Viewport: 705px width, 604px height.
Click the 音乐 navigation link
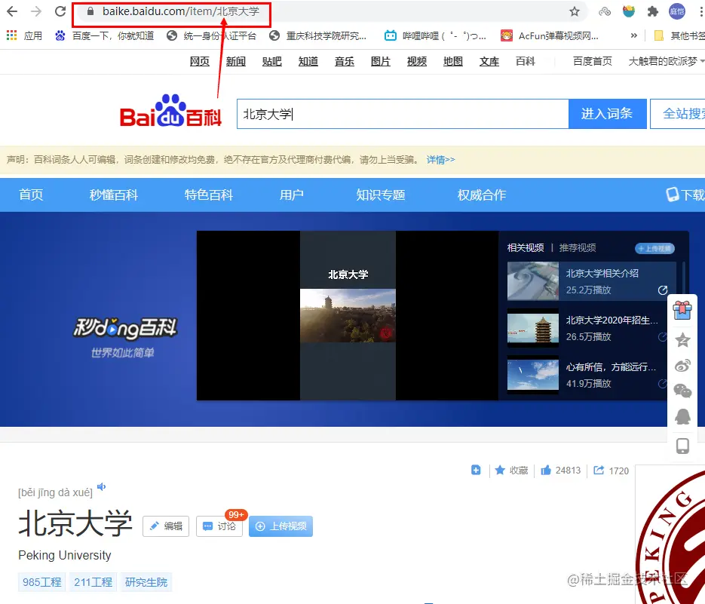pyautogui.click(x=345, y=61)
